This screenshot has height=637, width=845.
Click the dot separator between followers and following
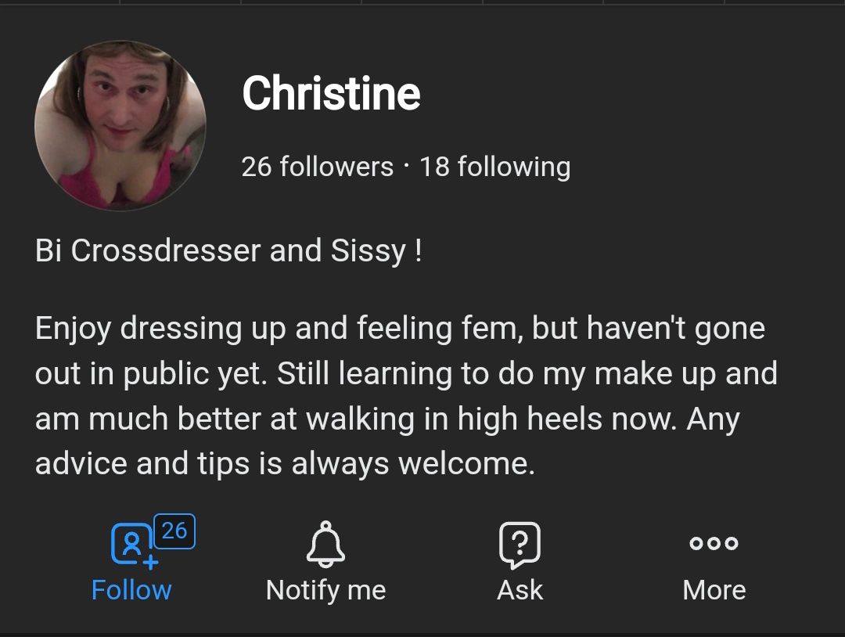pos(406,167)
